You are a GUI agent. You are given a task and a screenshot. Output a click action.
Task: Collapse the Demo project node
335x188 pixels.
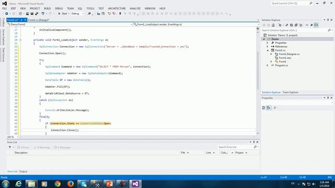(264, 39)
